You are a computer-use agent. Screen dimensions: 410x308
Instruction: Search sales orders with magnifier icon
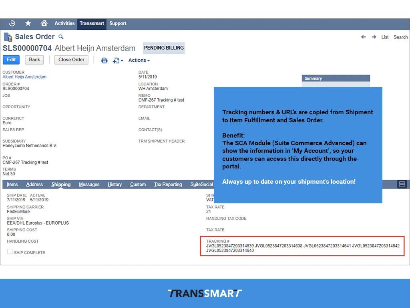coord(61,36)
